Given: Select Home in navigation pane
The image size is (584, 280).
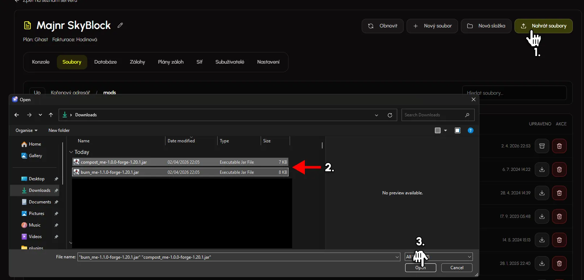Looking at the screenshot, I should coord(35,144).
